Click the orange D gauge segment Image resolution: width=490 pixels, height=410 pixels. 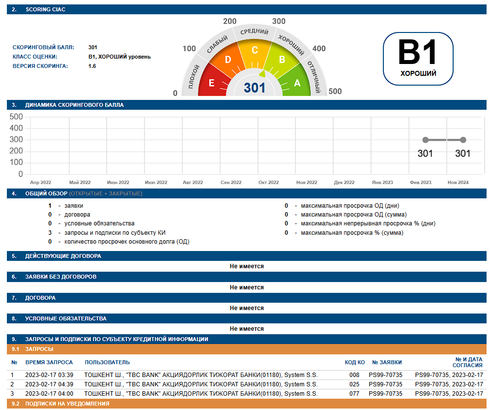(228, 60)
